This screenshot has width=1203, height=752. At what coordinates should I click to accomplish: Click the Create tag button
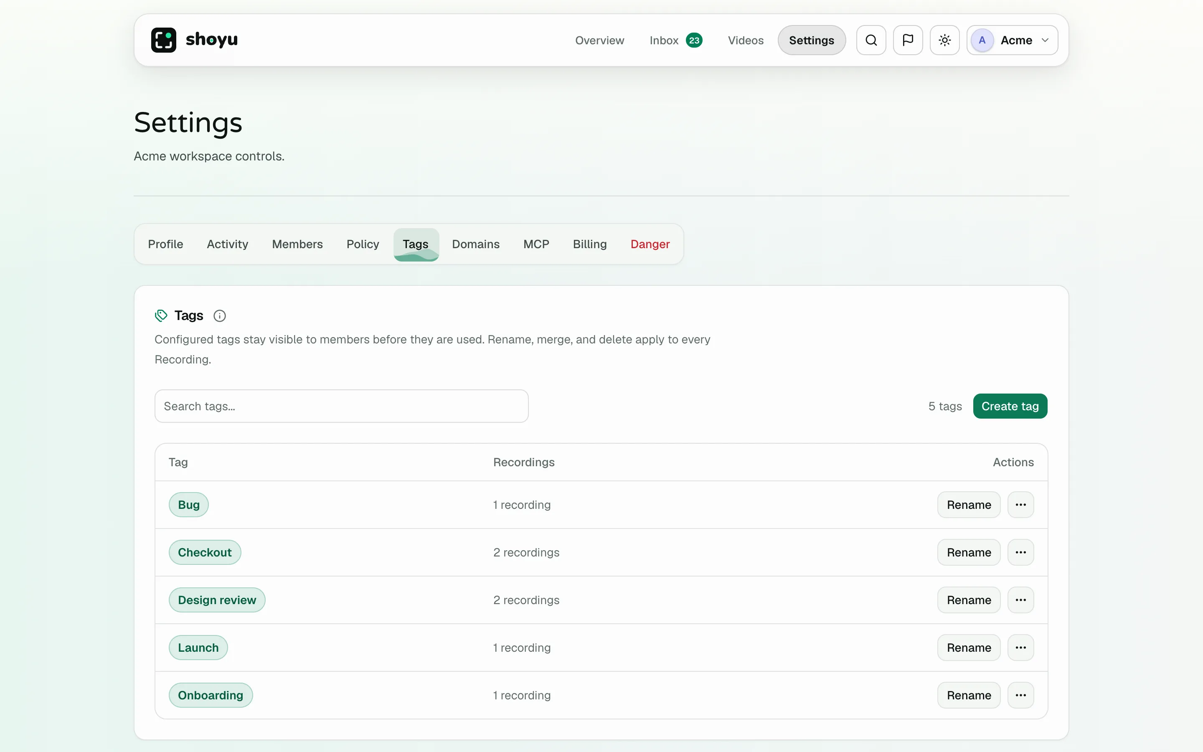click(1010, 406)
